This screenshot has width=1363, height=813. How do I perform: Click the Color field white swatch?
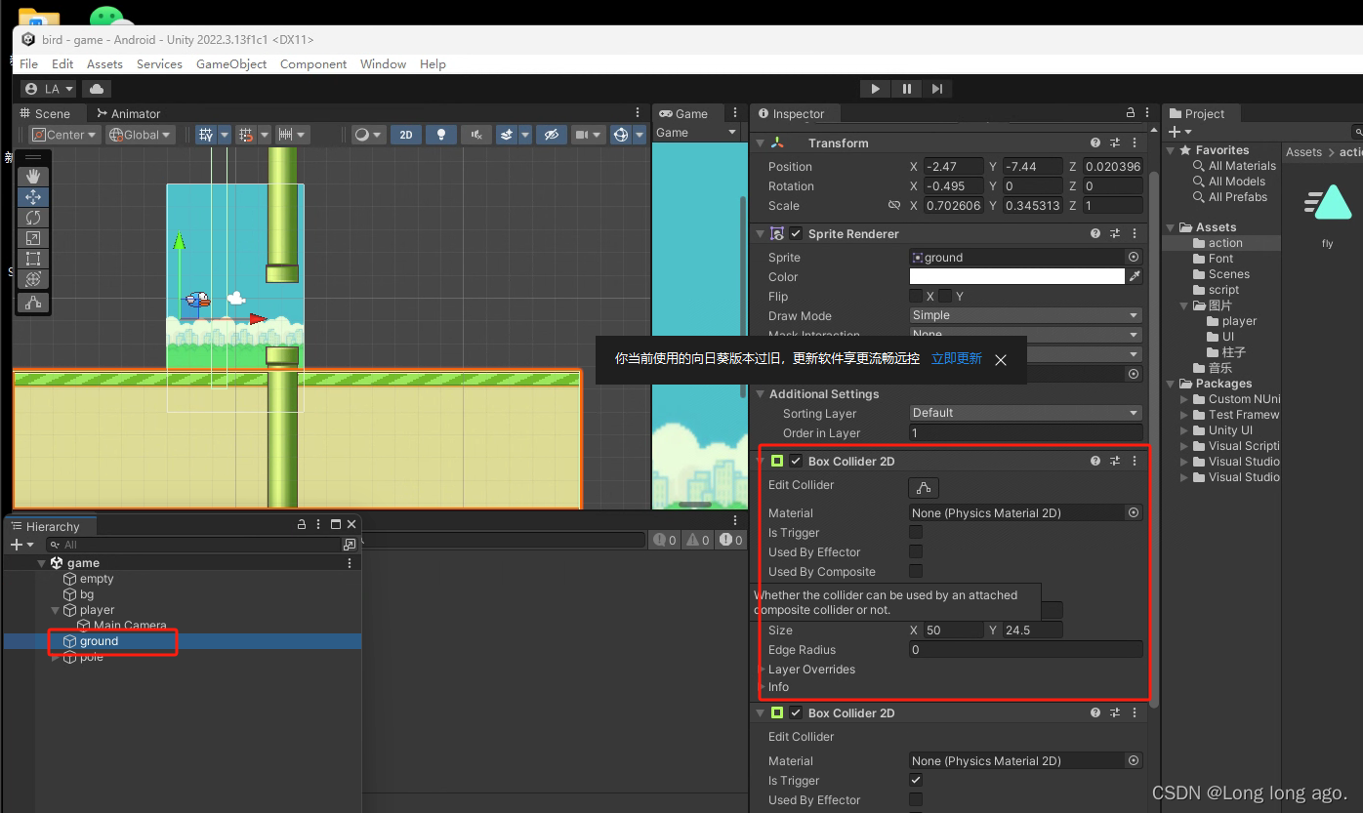[x=1017, y=276]
